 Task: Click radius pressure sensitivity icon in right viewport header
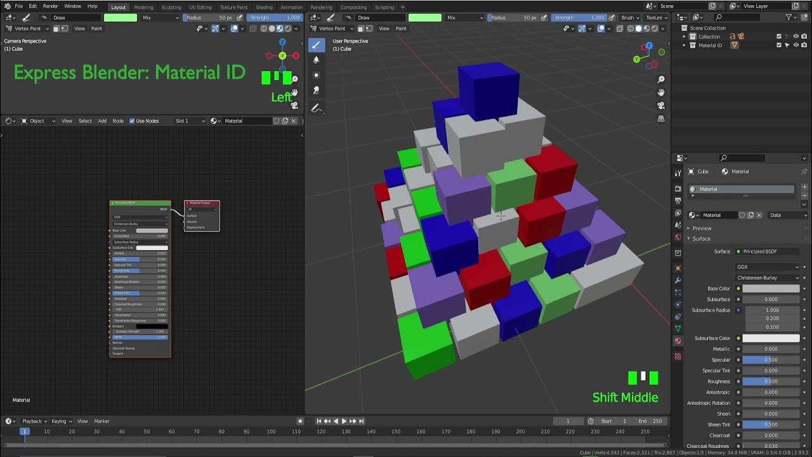[544, 18]
